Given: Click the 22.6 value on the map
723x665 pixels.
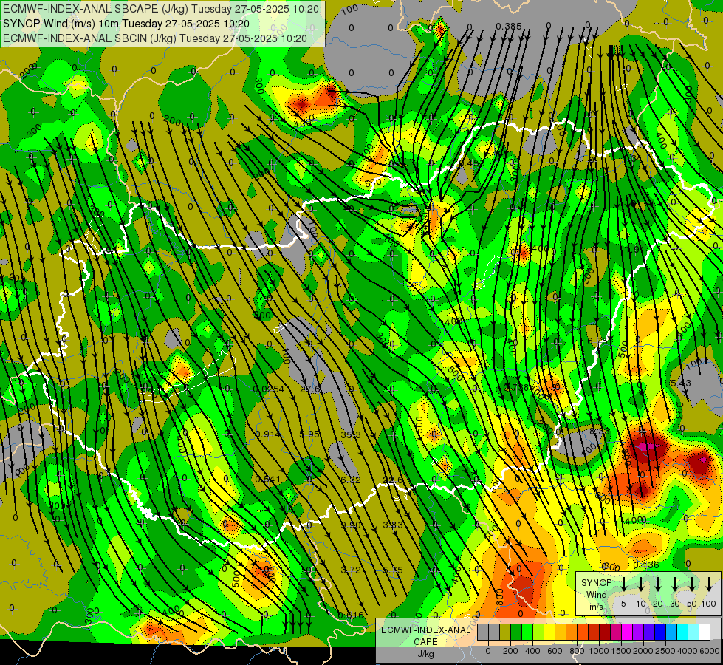Looking at the screenshot, I should point(393,480).
